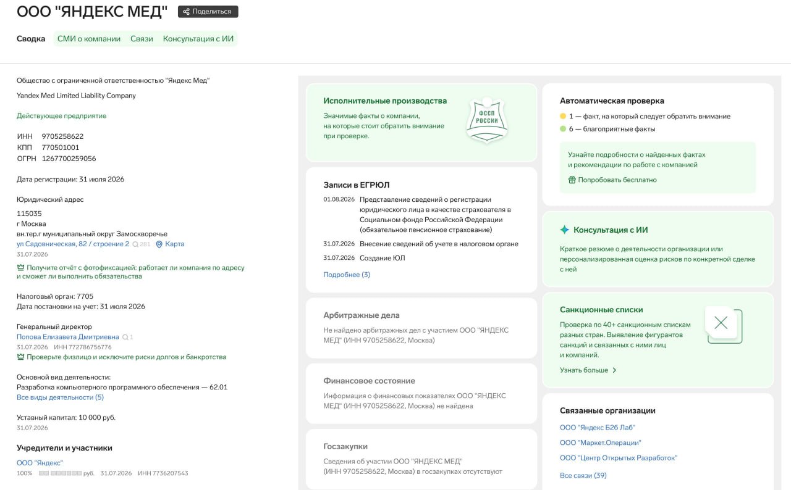Click the company title ООО "ЯНДЕКС МЕД"
This screenshot has height=490, width=791.
pyautogui.click(x=92, y=12)
